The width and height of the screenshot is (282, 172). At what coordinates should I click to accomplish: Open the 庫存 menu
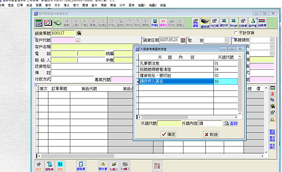(48, 5)
